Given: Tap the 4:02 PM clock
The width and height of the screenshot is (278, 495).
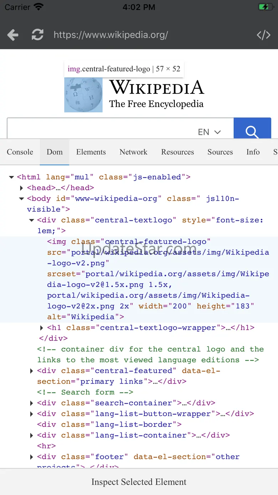Looking at the screenshot, I should click(x=139, y=7).
